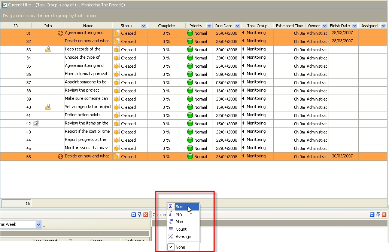
Task: Expand the This Week combo box
Action: coord(39,224)
